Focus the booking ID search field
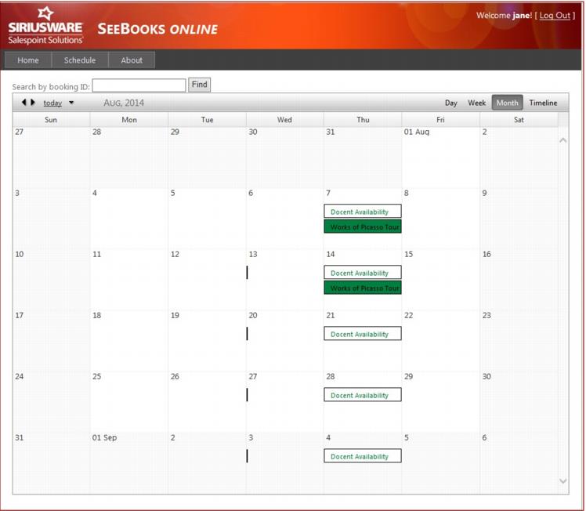 click(x=139, y=85)
